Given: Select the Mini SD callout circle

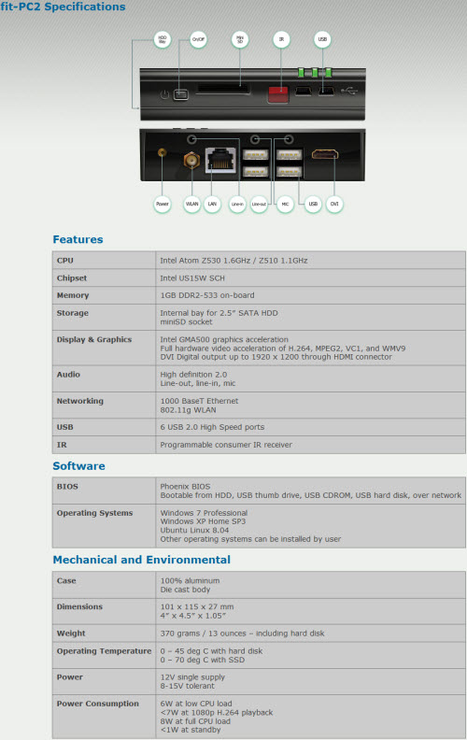Looking at the screenshot, I should (x=240, y=39).
